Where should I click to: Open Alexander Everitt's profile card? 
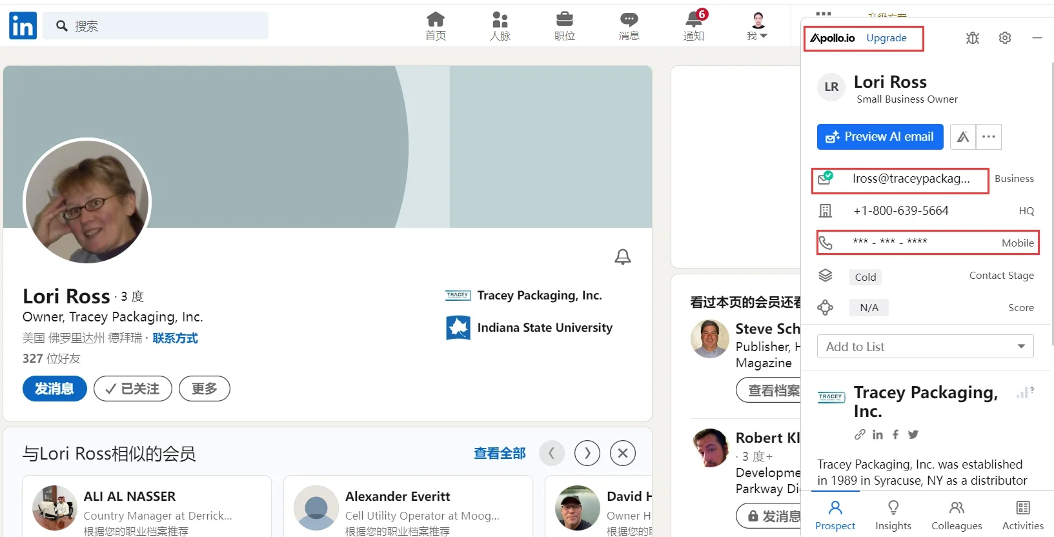(409, 507)
